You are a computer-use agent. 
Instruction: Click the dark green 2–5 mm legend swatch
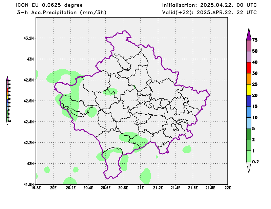click(249, 134)
